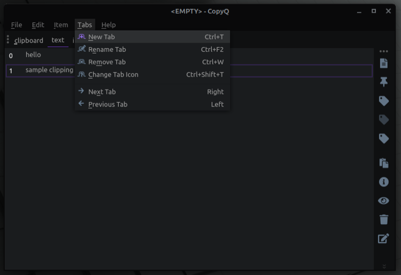Image resolution: width=401 pixels, height=275 pixels.
Task: Choose New Tab from the Tabs menu
Action: coord(152,37)
